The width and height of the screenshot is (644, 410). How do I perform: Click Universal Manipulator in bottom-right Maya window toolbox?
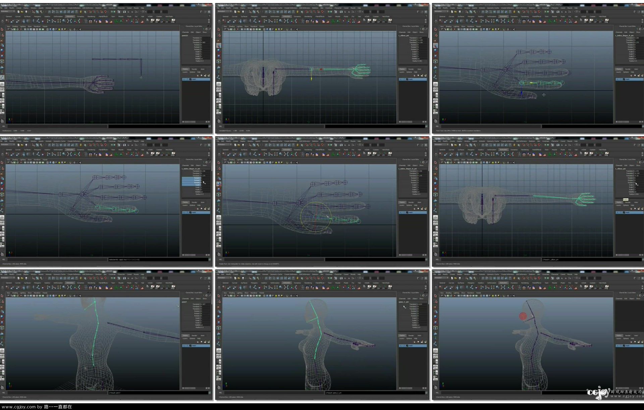pos(435,328)
